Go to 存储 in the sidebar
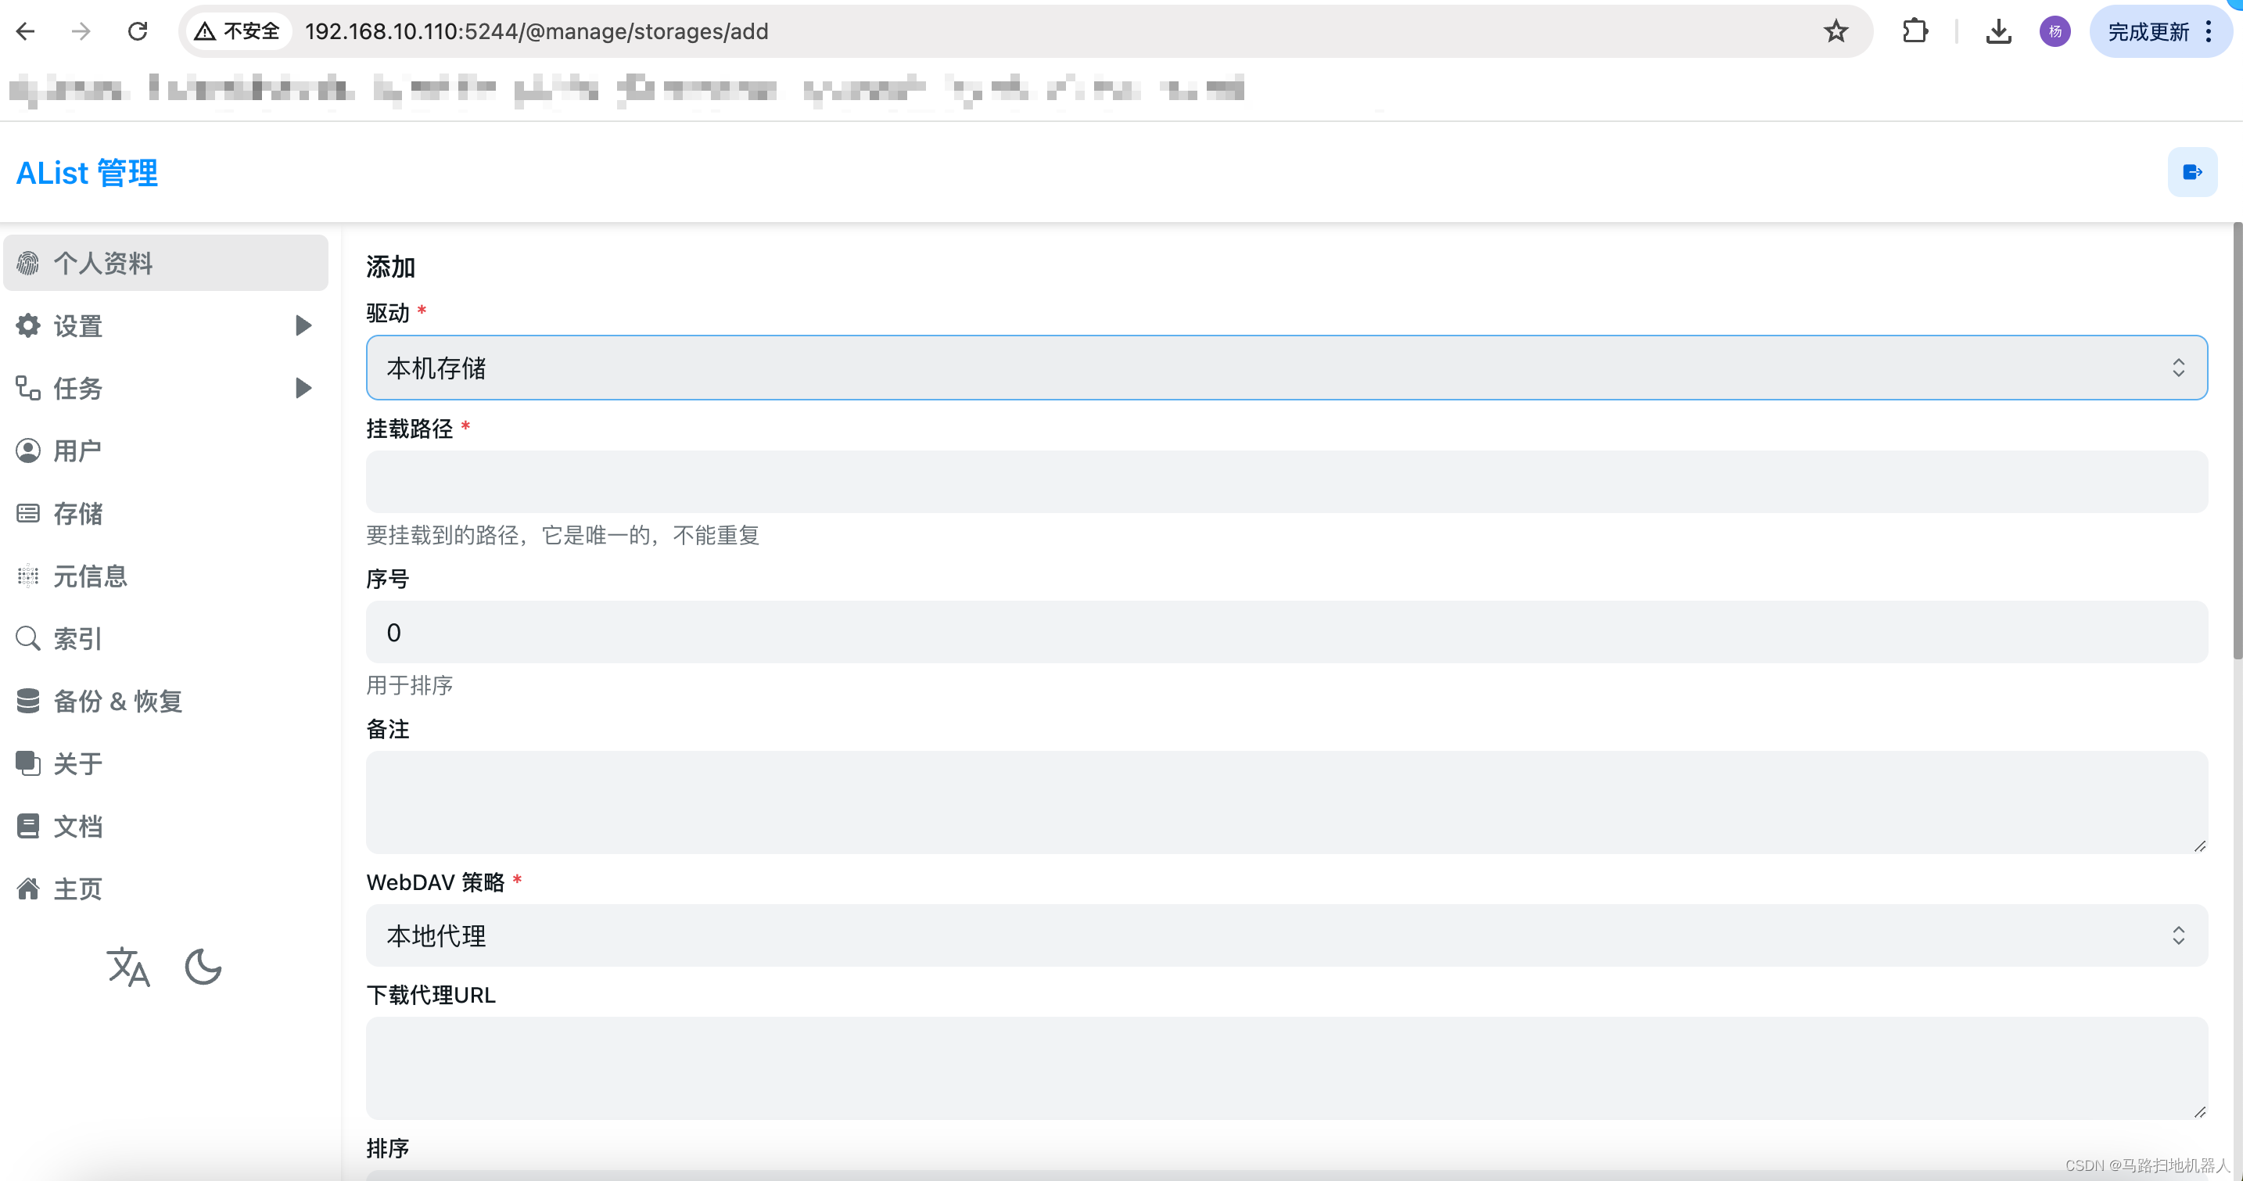Viewport: 2243px width, 1181px height. (x=78, y=514)
